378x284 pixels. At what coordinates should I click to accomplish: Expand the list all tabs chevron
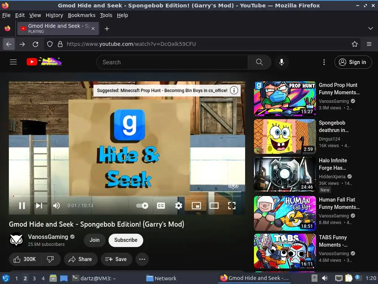[371, 28]
